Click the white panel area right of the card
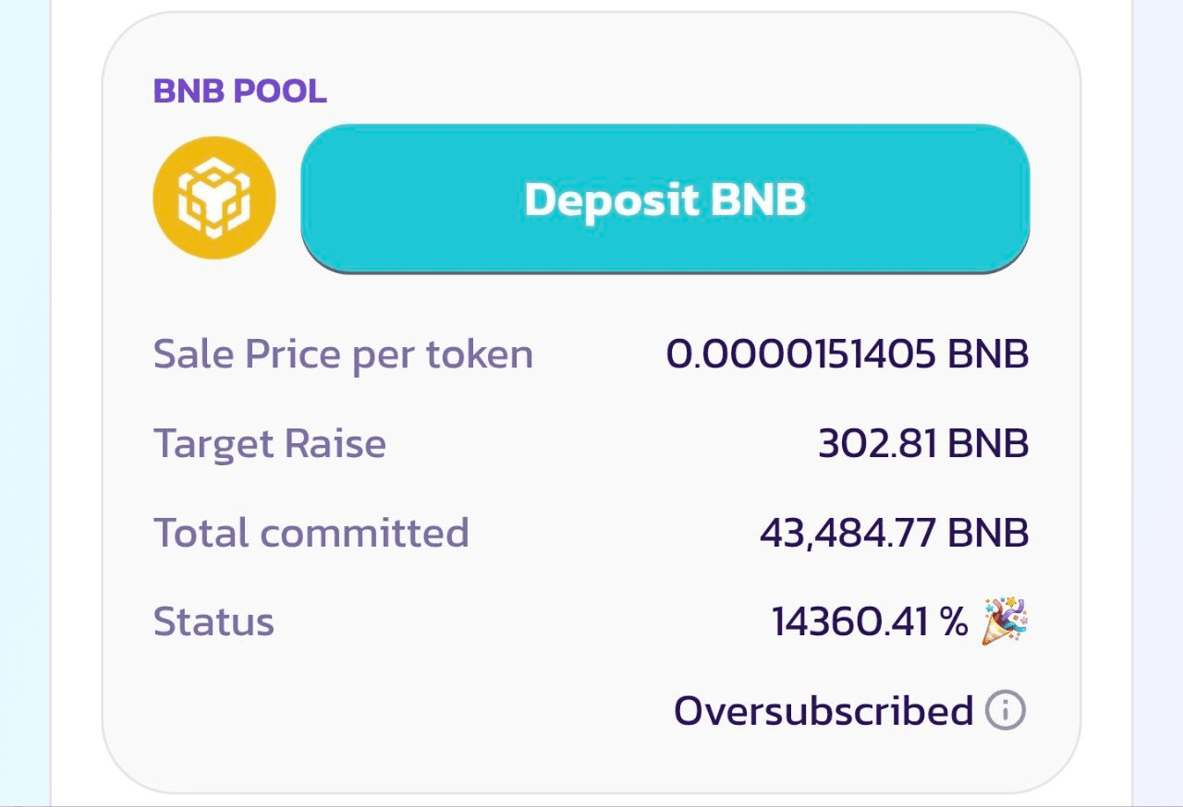This screenshot has width=1183, height=807. [1106, 403]
